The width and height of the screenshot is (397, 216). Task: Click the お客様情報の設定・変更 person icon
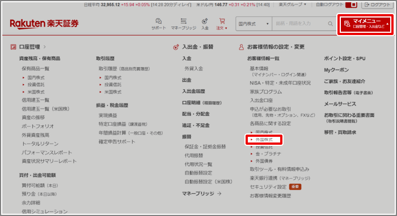(x=241, y=47)
